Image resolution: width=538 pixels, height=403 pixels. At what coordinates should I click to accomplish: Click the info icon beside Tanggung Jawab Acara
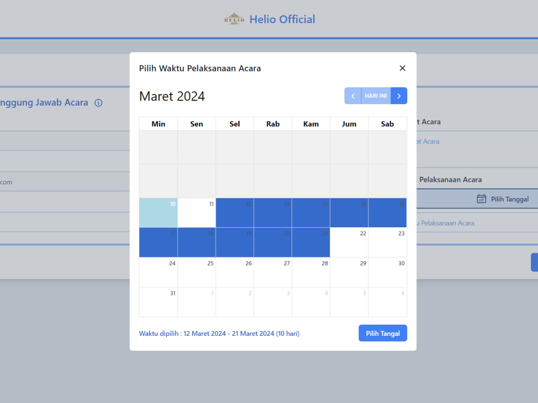point(98,103)
